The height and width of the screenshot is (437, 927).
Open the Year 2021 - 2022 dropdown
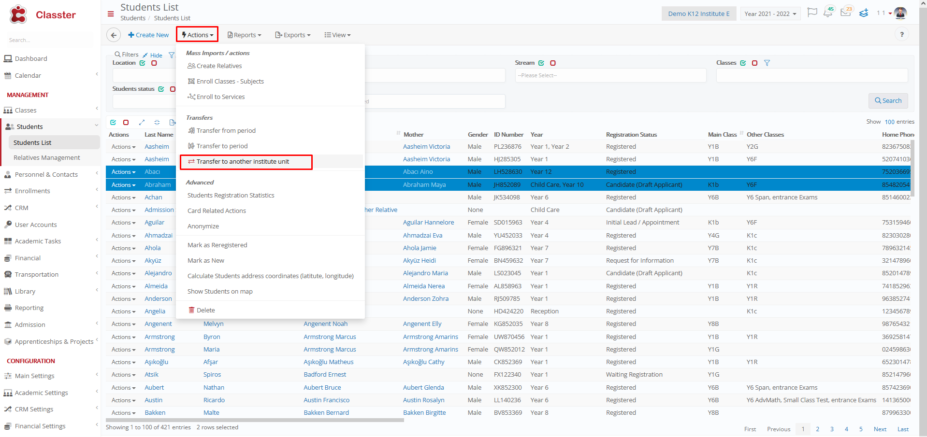coord(770,14)
